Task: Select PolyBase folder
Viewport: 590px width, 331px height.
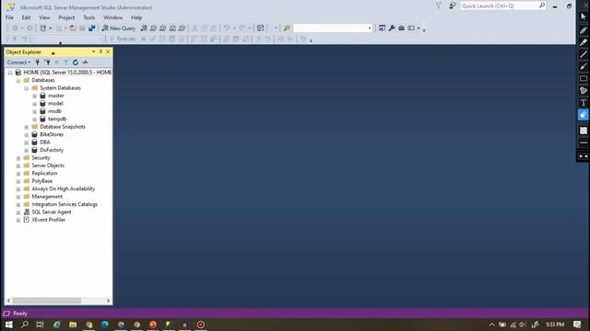Action: pos(41,181)
